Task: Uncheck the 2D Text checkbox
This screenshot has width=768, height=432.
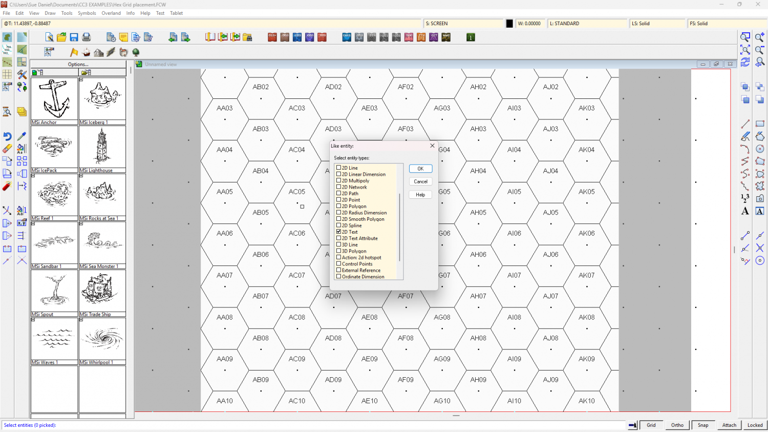Action: 338,232
